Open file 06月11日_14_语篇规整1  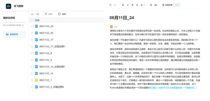[x=52, y=67]
